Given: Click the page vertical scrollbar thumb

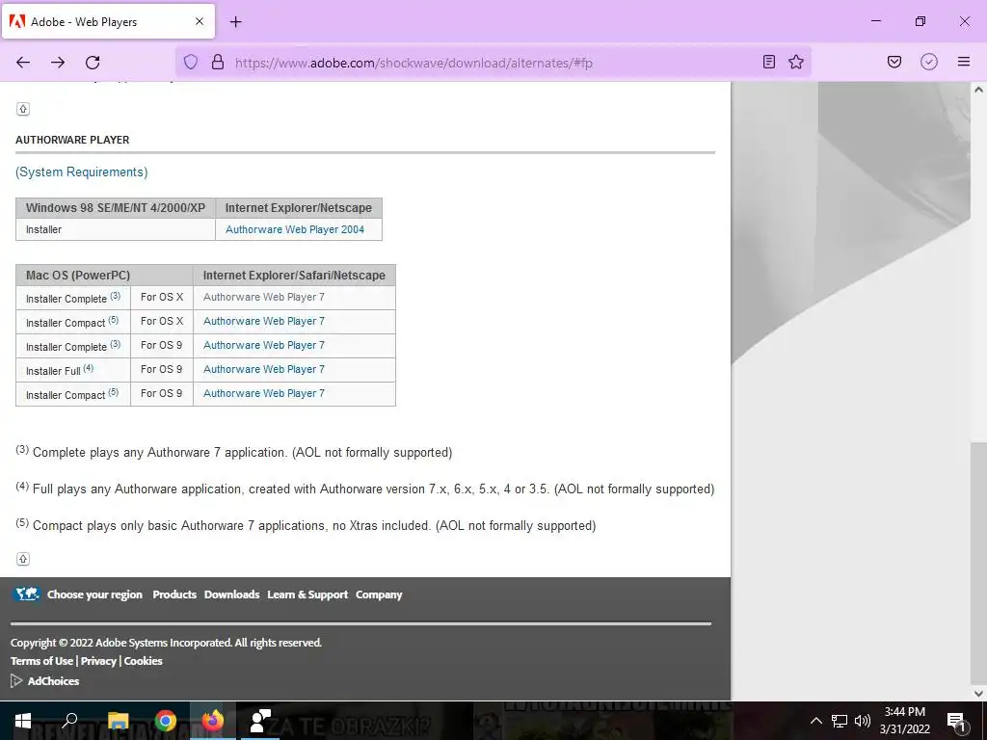Looking at the screenshot, I should point(978,565).
